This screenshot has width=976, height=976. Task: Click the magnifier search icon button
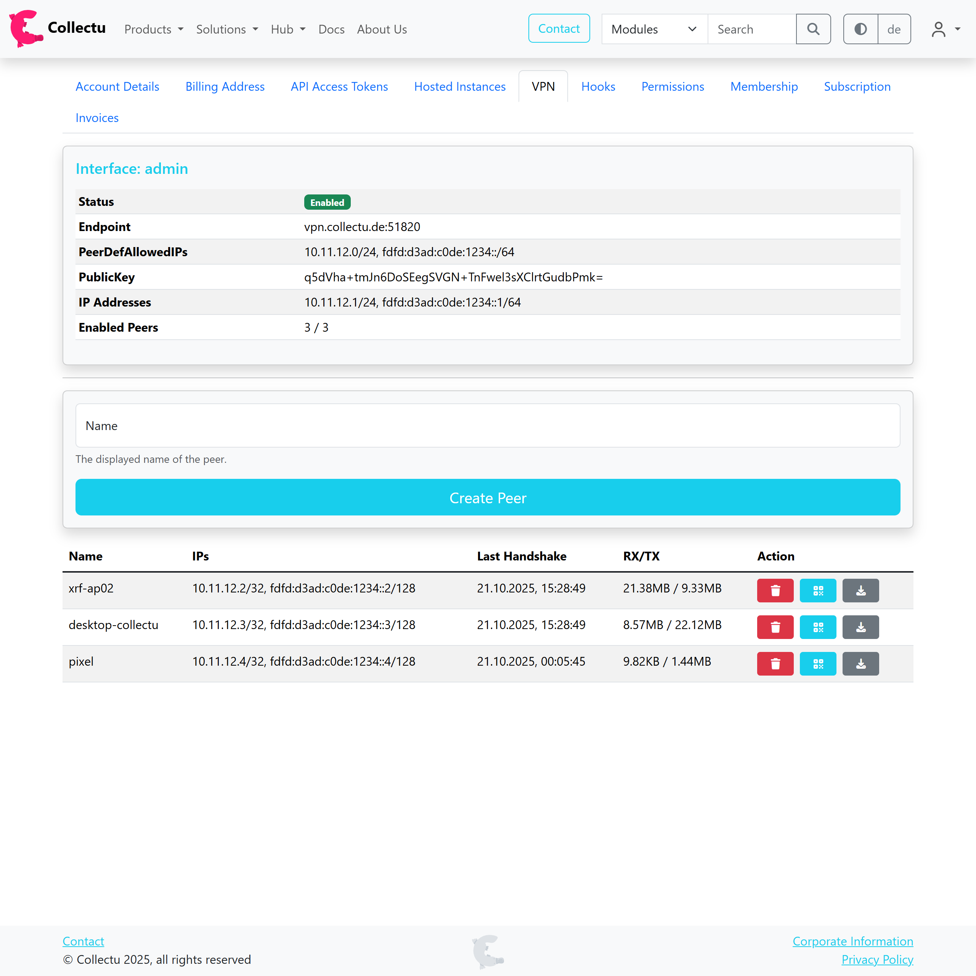pyautogui.click(x=813, y=29)
